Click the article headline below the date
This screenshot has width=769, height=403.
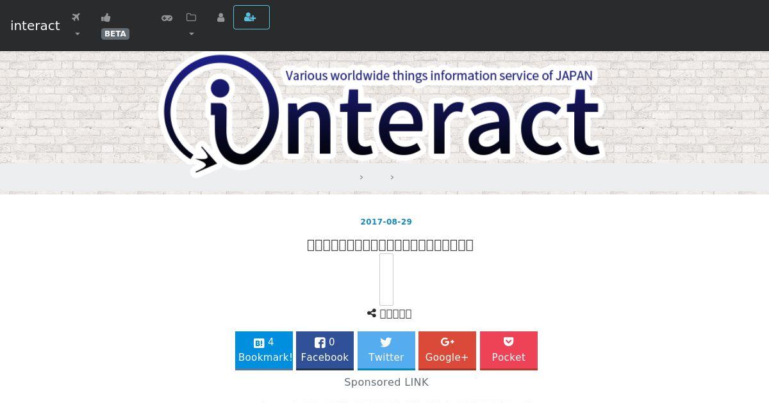tap(390, 245)
